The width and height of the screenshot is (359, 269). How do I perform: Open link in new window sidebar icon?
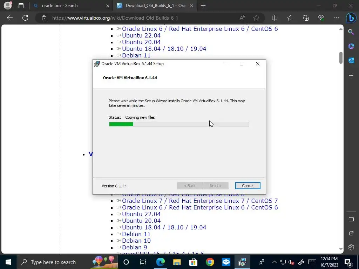[x=351, y=233]
